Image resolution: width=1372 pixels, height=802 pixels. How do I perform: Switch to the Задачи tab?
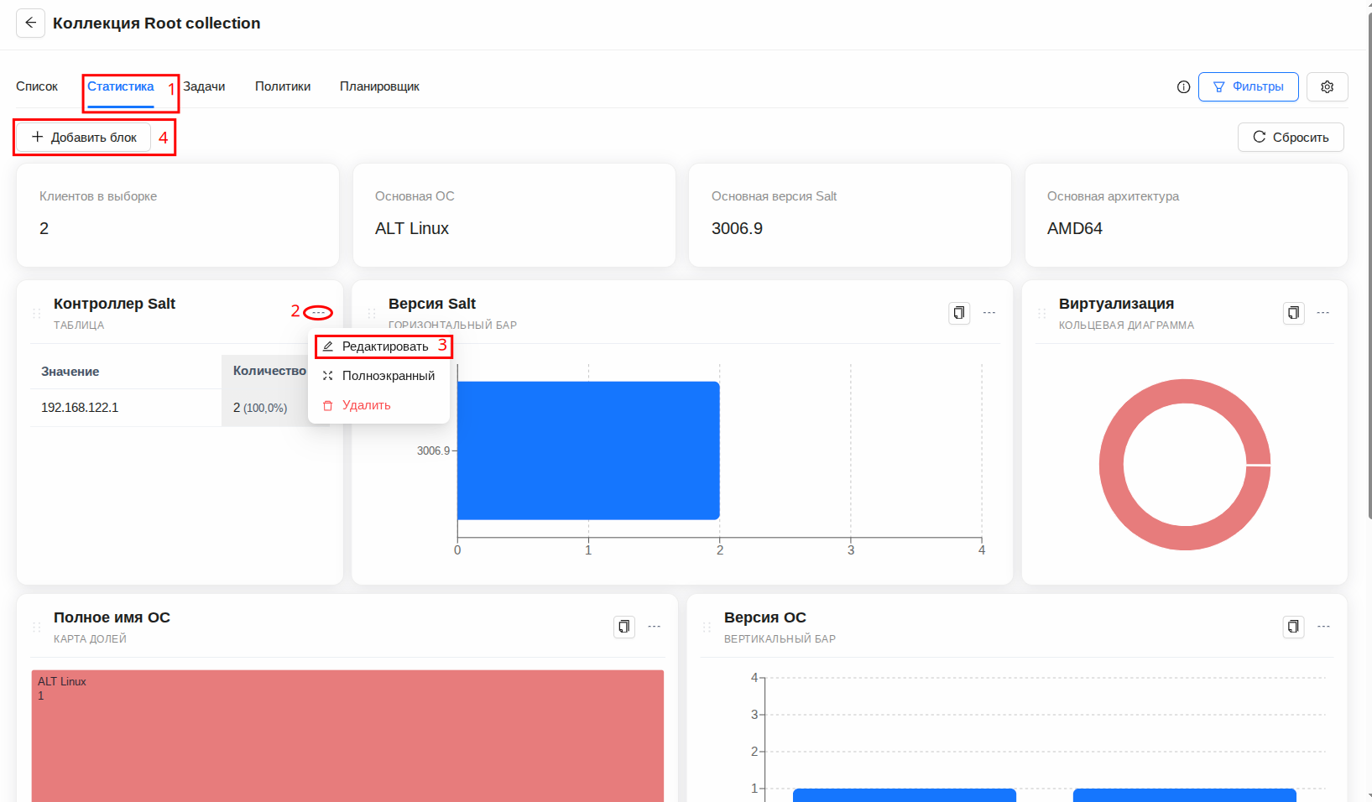(204, 86)
